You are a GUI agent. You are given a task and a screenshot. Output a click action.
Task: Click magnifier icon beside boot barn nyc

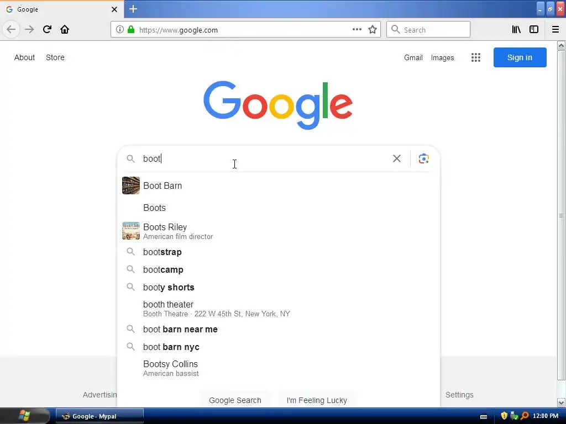(130, 347)
